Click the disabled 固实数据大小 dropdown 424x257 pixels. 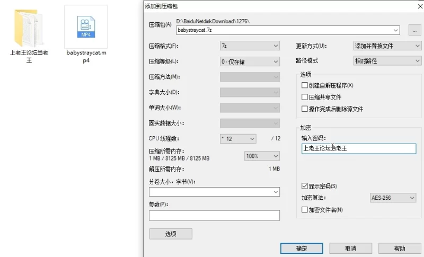coord(250,123)
